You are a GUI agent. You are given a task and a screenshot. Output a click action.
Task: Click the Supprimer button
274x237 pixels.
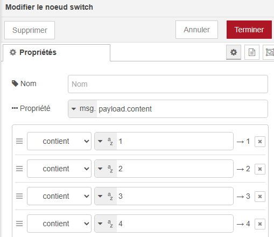[30, 30]
